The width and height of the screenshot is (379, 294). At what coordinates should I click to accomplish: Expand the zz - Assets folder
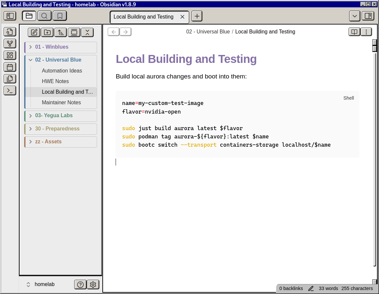[61, 142]
